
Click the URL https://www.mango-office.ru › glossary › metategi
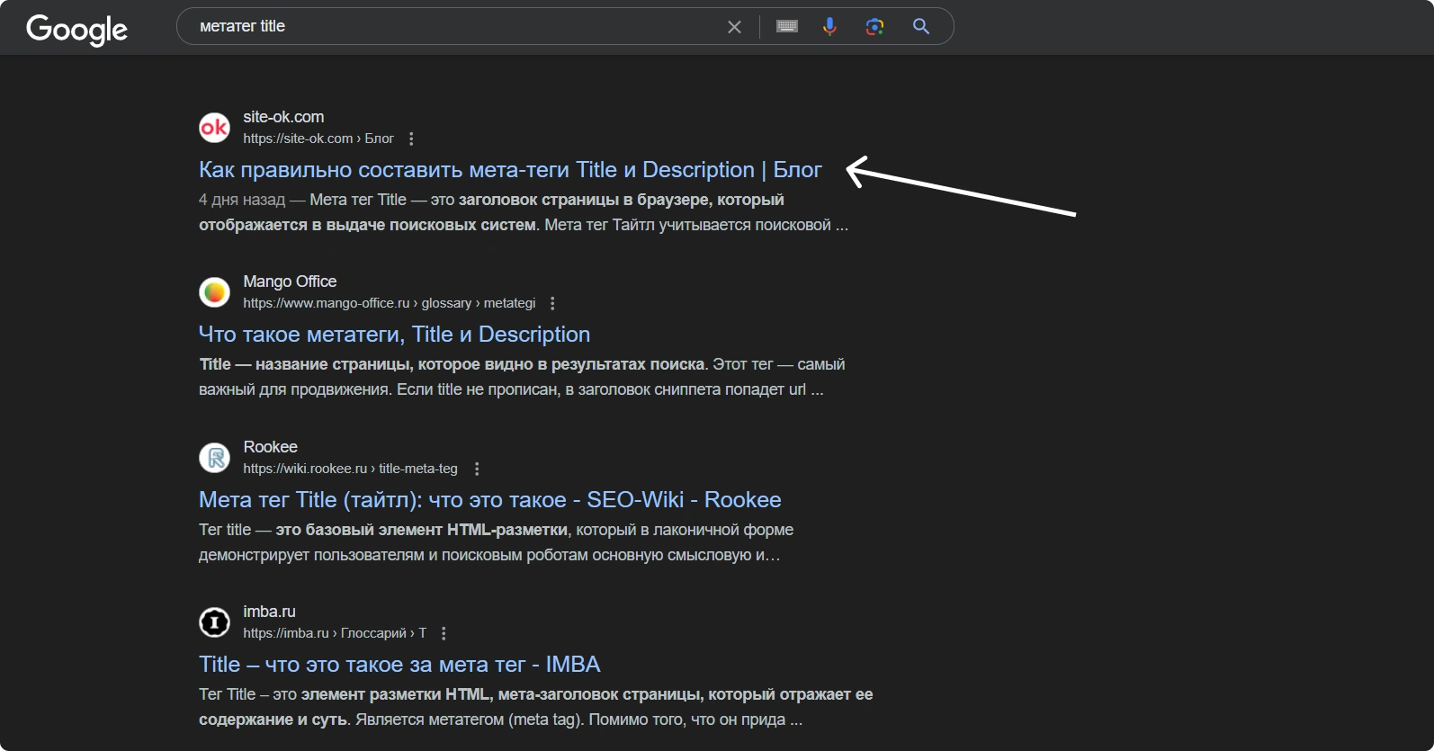coord(390,303)
